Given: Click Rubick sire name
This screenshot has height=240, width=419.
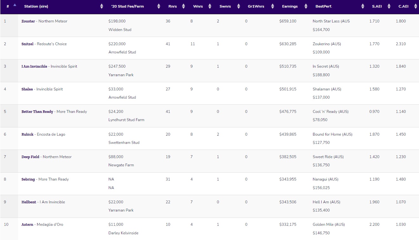Looking at the screenshot, I should point(27,134).
